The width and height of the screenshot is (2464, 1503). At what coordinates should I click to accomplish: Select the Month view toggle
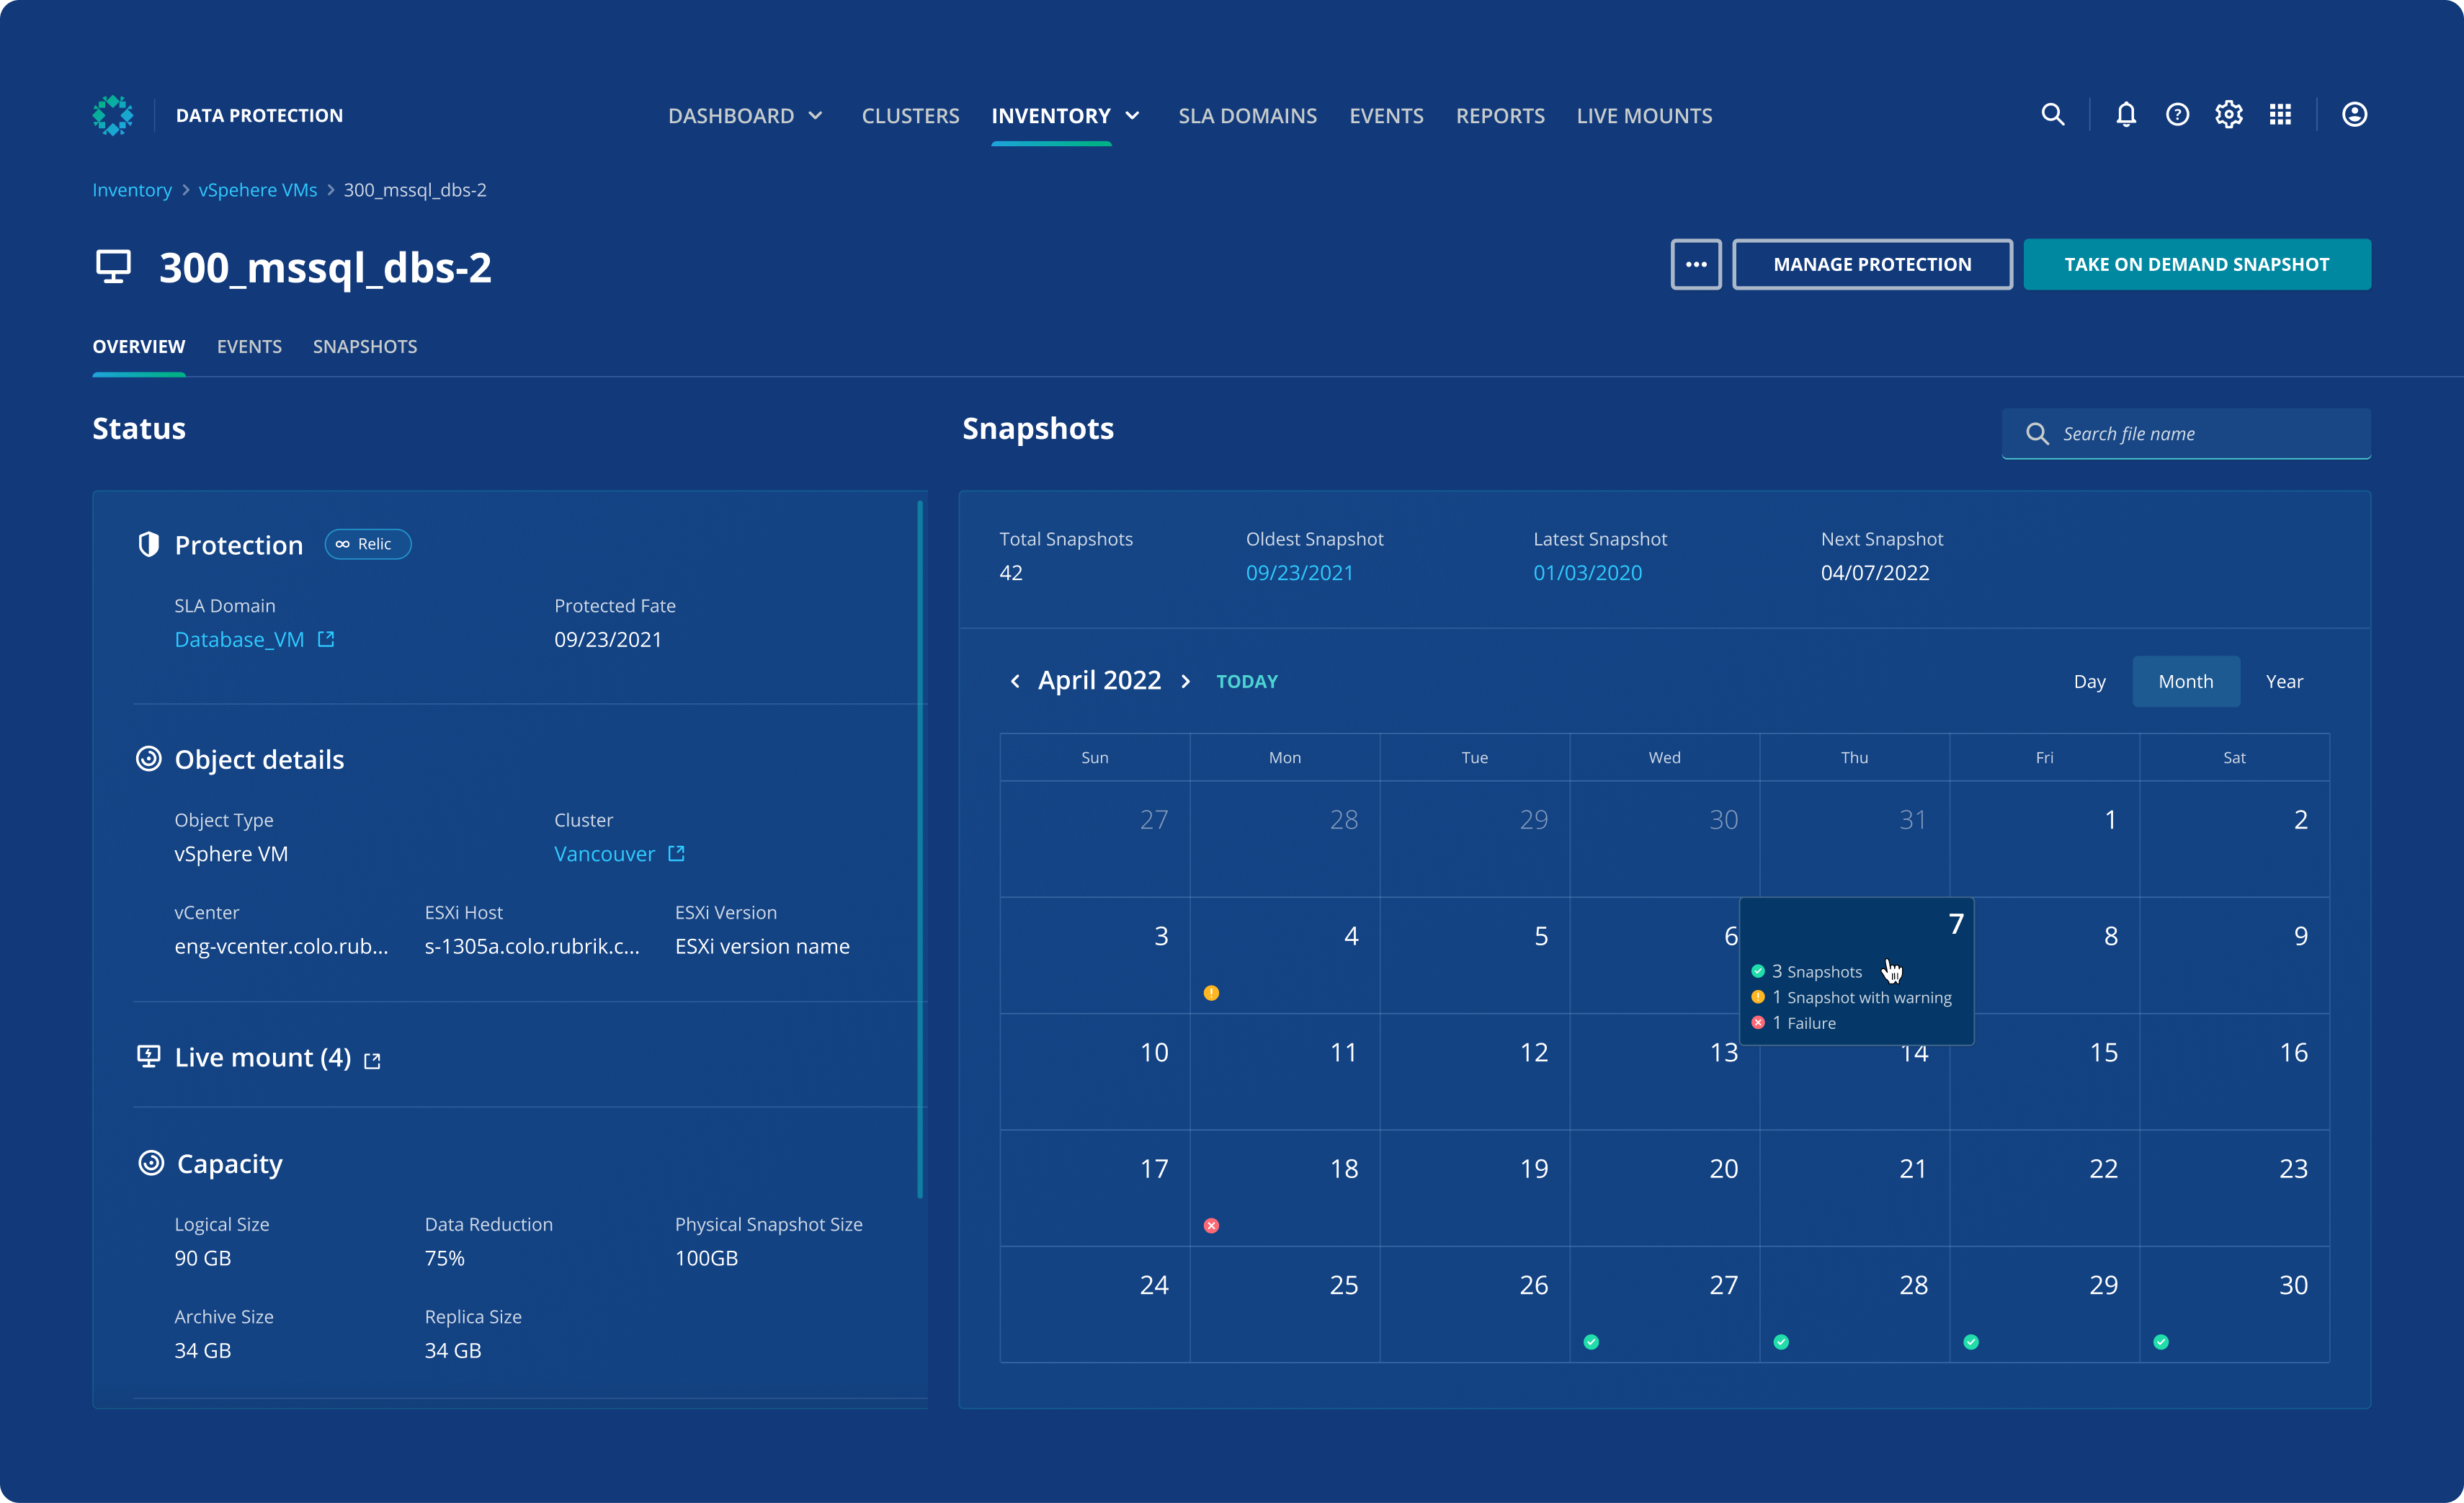click(x=2186, y=681)
